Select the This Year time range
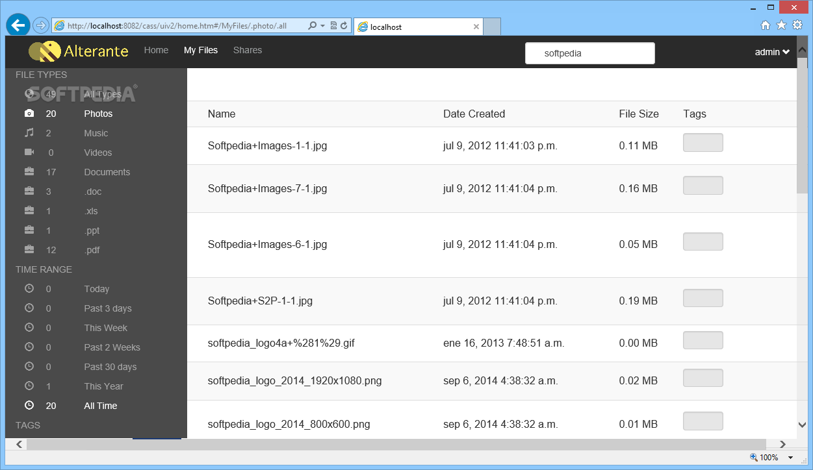Screen dimensions: 813x470 103,386
